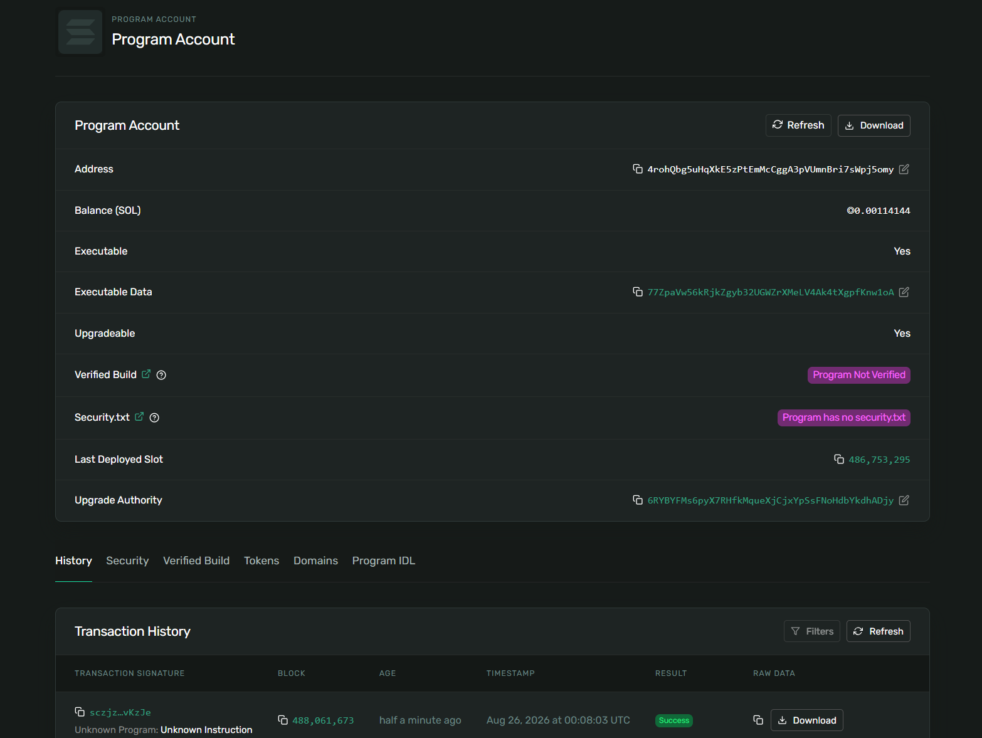Screen dimensions: 982x738
Task: Copy block number 488,061,673
Action: [x=283, y=720]
